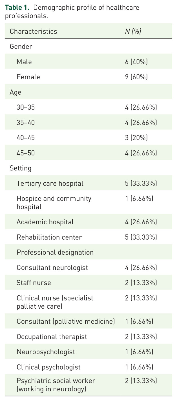
Task: Click the 'Academic hospital' row label
Action: 45,222
